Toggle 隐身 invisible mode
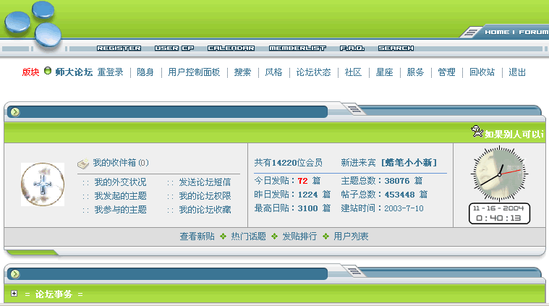Viewport: 549px width, 306px height. (145, 72)
